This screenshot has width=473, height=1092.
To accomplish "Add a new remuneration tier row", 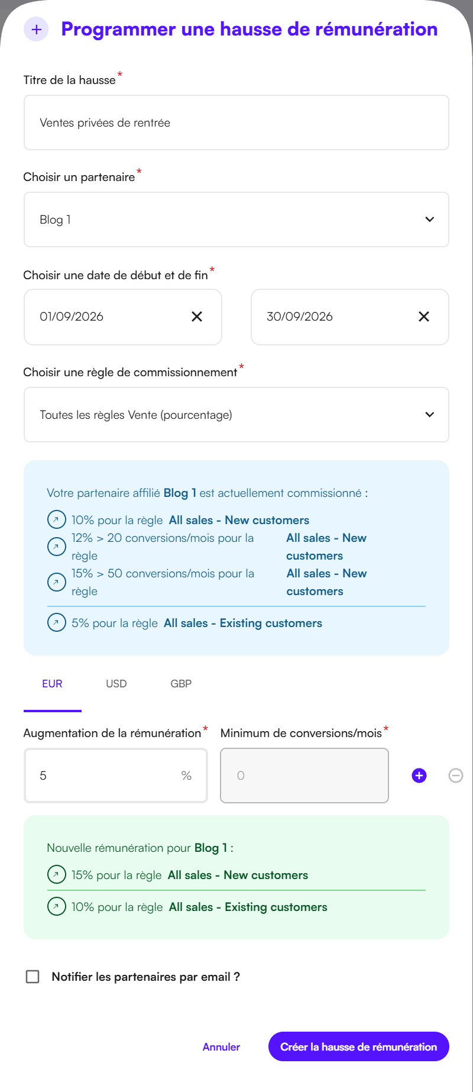I will click(x=419, y=776).
